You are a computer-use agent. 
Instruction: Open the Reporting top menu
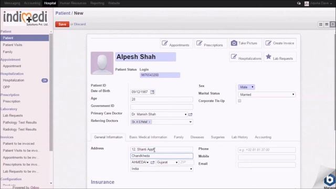click(x=97, y=3)
